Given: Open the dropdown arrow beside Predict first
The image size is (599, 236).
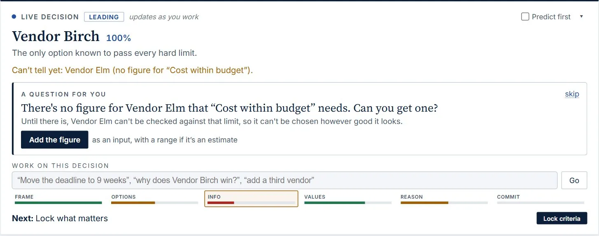Looking at the screenshot, I should pyautogui.click(x=581, y=17).
